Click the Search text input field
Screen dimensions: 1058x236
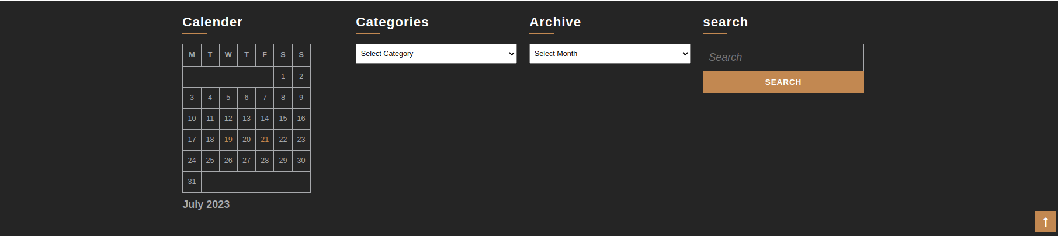coord(783,57)
